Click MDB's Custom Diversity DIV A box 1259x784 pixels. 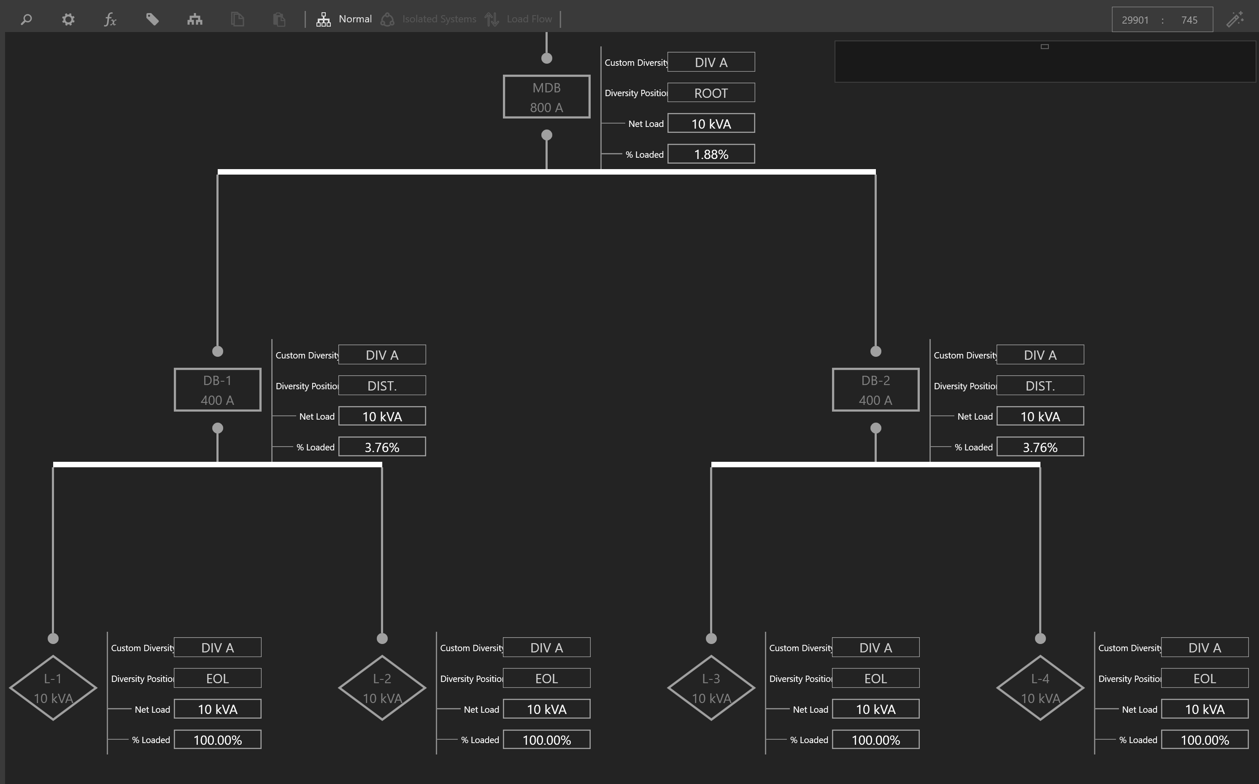[x=711, y=62]
